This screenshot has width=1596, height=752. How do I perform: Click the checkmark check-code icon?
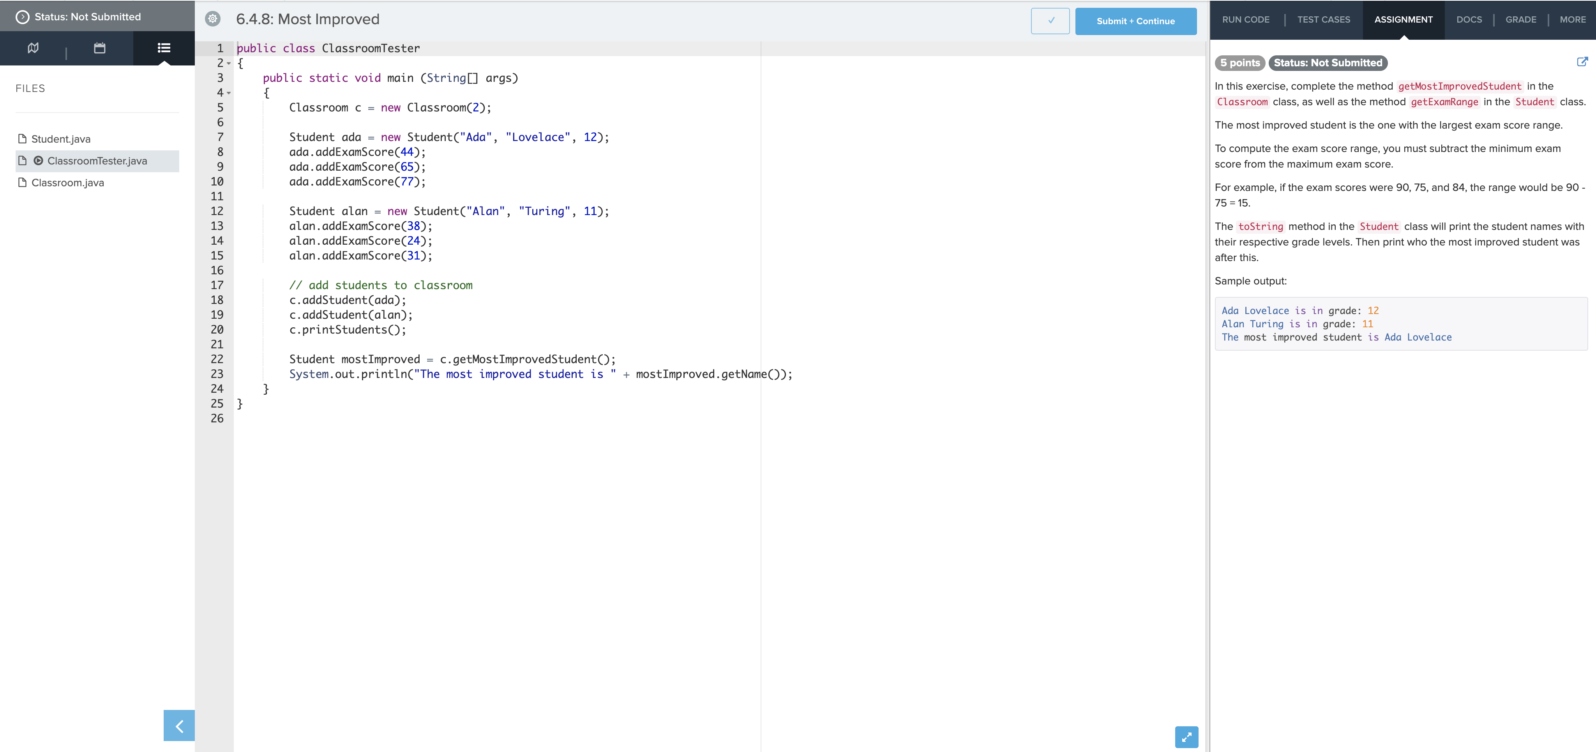coord(1050,20)
